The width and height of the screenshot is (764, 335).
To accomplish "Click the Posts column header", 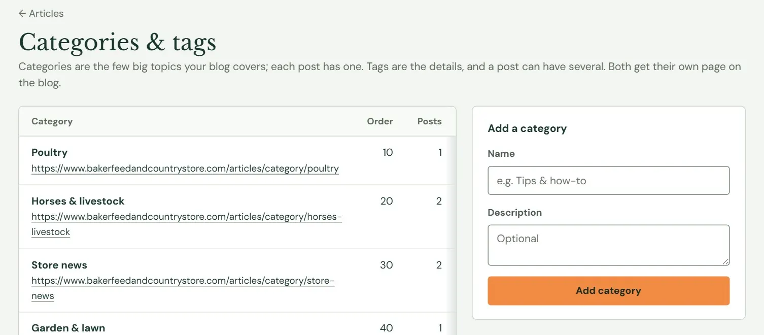I will pos(429,121).
